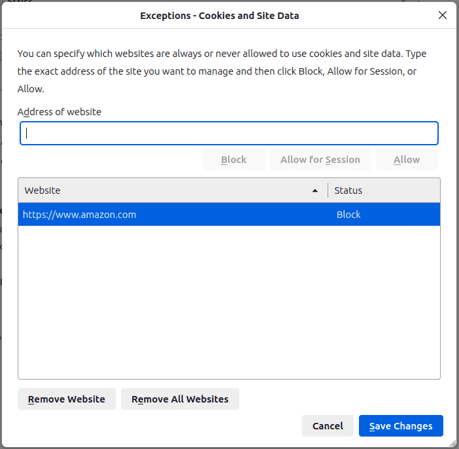
Task: Close the Exceptions dialog with the X
Action: (x=443, y=15)
